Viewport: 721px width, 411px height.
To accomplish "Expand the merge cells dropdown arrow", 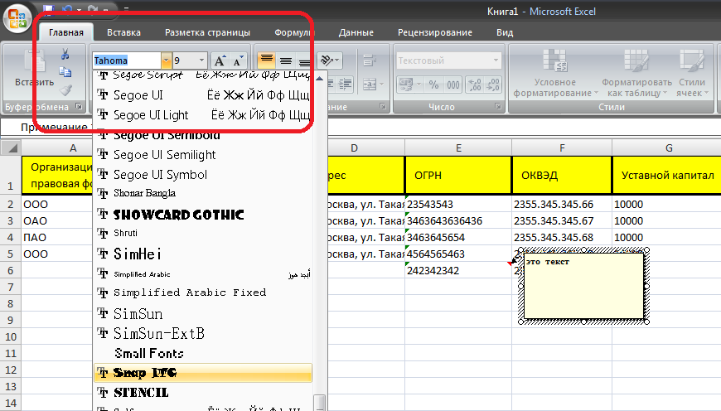I will 381,85.
